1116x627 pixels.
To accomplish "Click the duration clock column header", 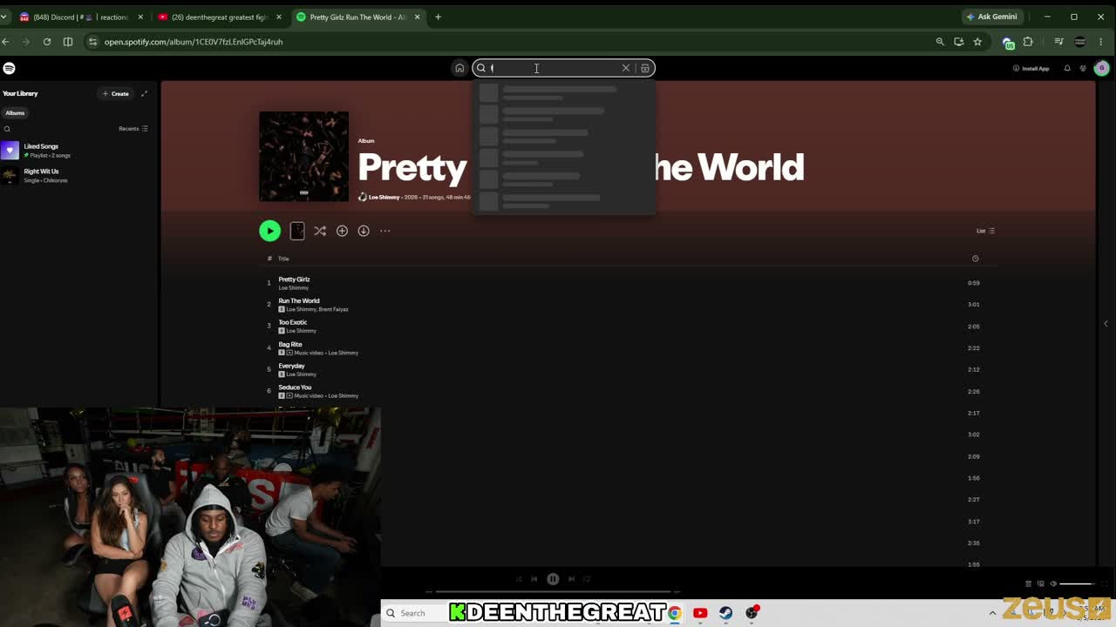I will click(x=975, y=259).
